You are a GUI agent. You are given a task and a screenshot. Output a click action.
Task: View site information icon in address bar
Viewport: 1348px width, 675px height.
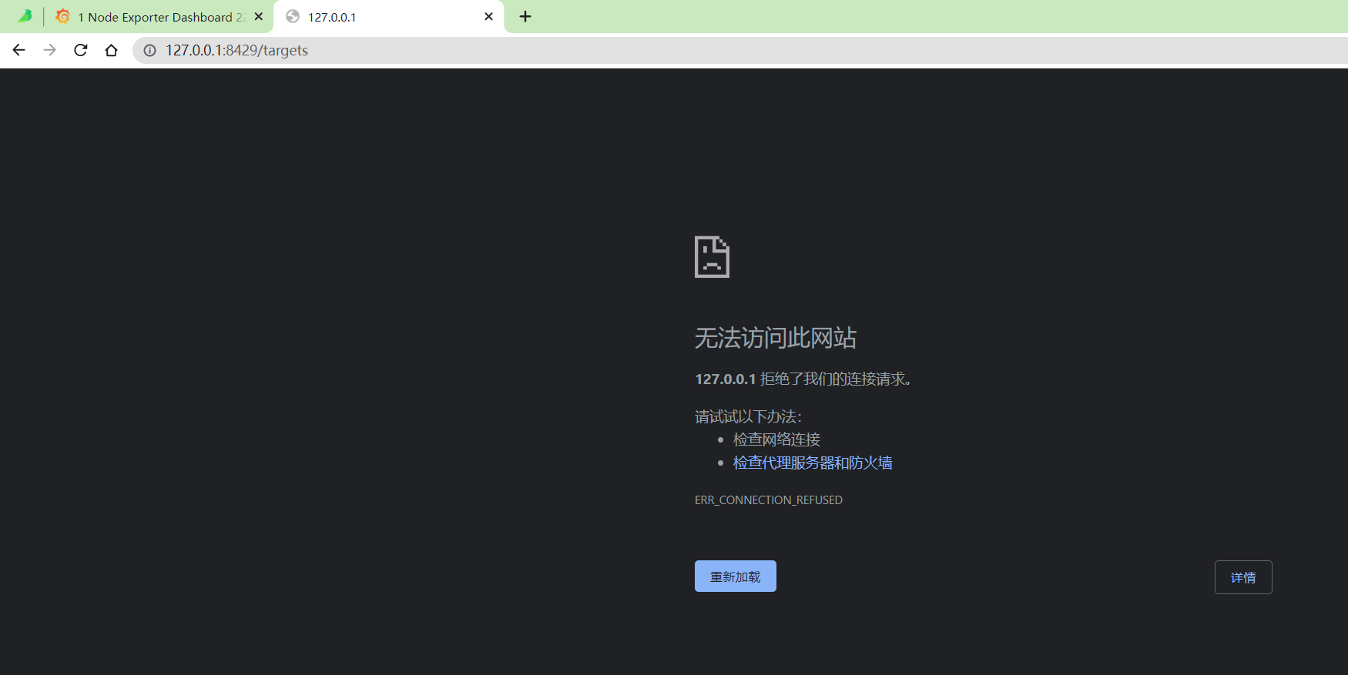point(150,50)
